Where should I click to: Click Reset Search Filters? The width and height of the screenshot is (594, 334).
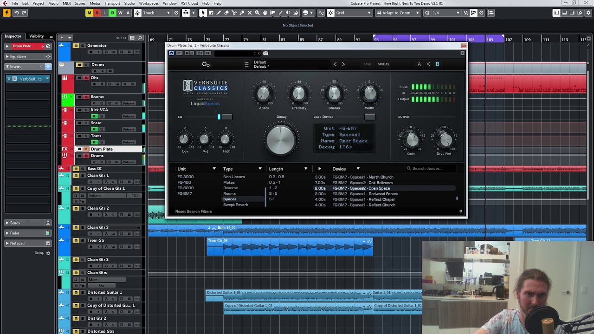(x=194, y=212)
